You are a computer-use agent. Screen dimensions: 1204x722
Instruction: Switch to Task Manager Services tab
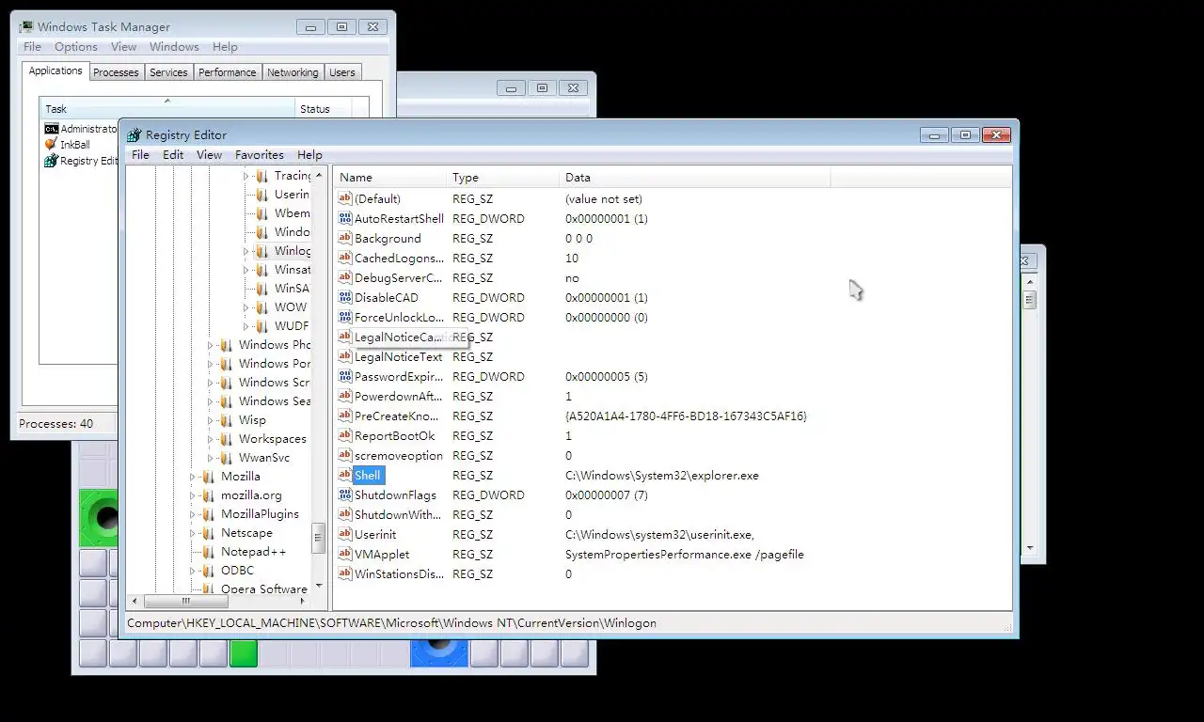coord(168,72)
